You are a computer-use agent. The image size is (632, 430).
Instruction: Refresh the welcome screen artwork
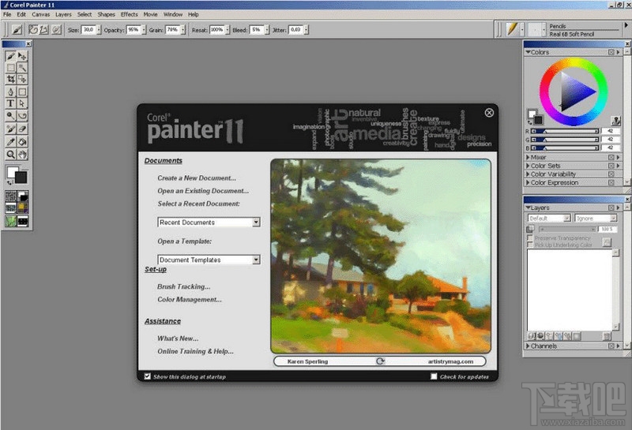(x=380, y=361)
